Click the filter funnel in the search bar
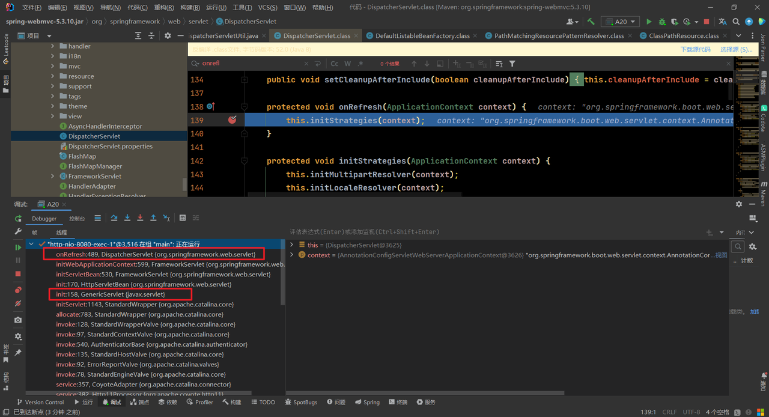The width and height of the screenshot is (769, 417). click(x=512, y=64)
